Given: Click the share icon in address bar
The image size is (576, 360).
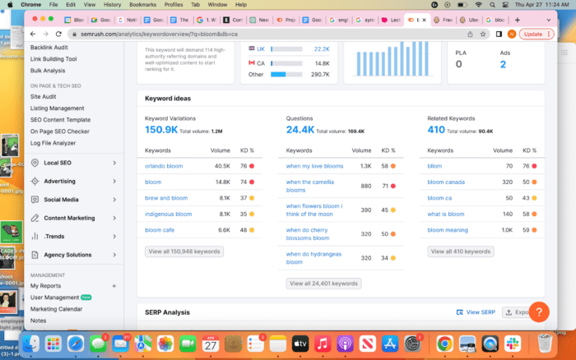Looking at the screenshot, I should [x=470, y=35].
